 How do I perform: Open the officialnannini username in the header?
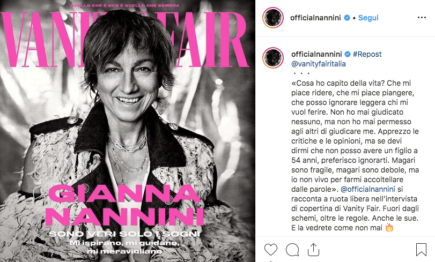coord(315,18)
